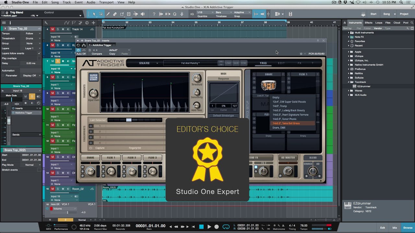Viewport: 415px width, 233px height.
Task: Click the time display clock icon in track header
Action: [87, 23]
